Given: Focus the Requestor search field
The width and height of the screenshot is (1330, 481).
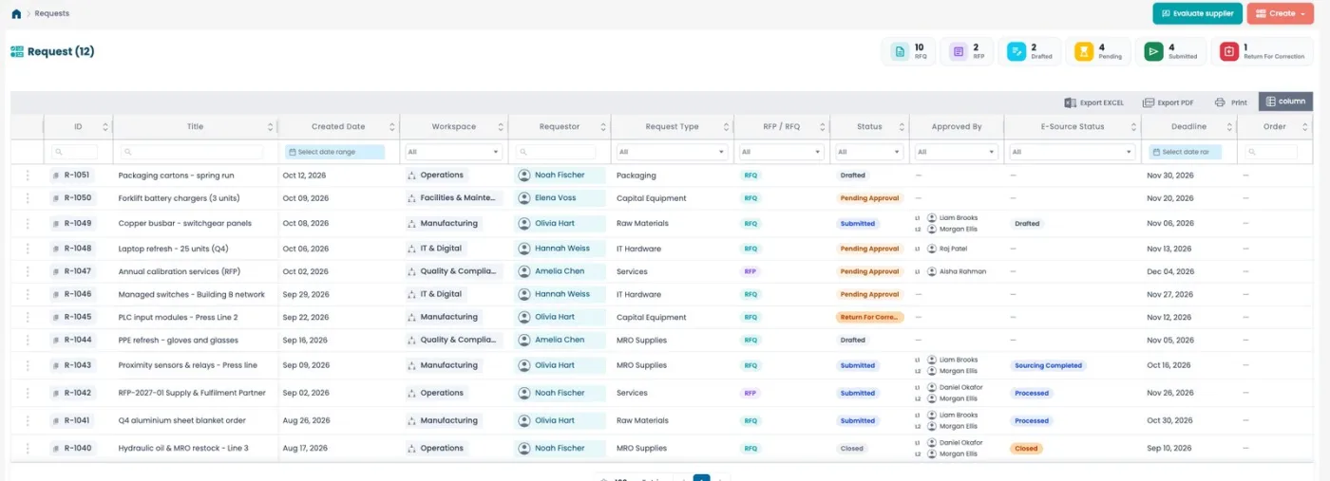Looking at the screenshot, I should coord(556,152).
